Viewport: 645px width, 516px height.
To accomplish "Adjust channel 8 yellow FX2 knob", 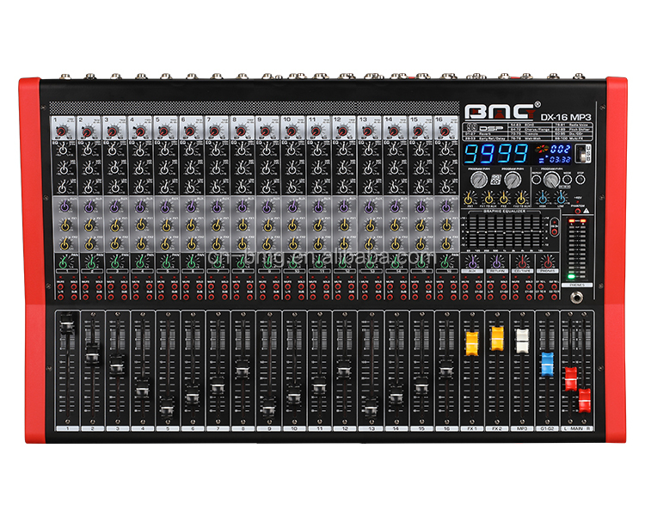I will [242, 244].
